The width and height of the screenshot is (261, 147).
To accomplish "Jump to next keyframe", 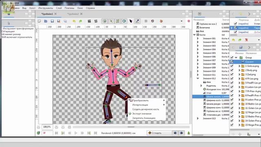I will (x=89, y=133).
